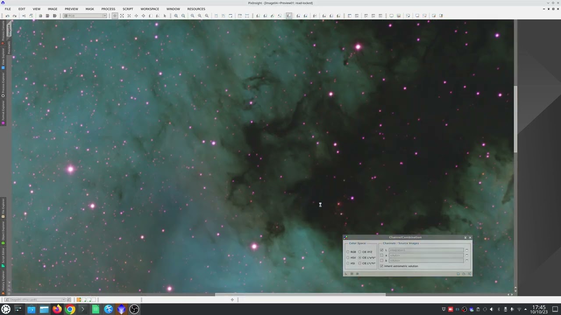The height and width of the screenshot is (315, 561).
Task: Click the b channel <Auto> field
Action: 426,261
